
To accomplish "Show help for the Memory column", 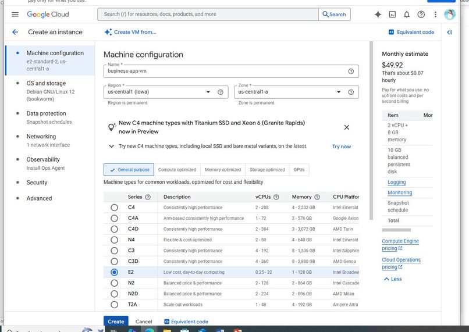I will [317, 197].
